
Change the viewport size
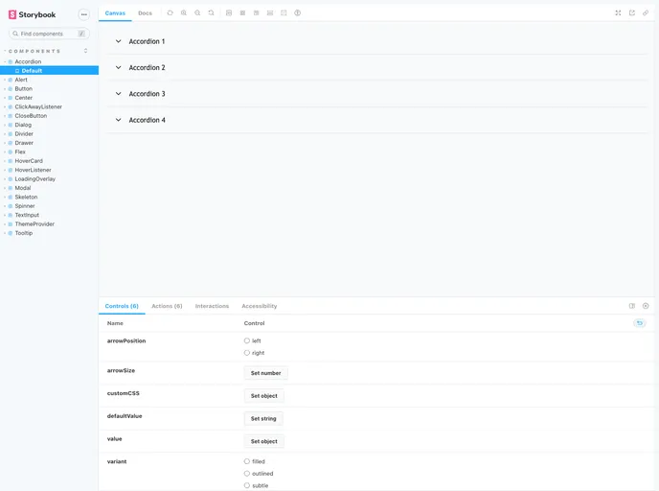pos(256,13)
